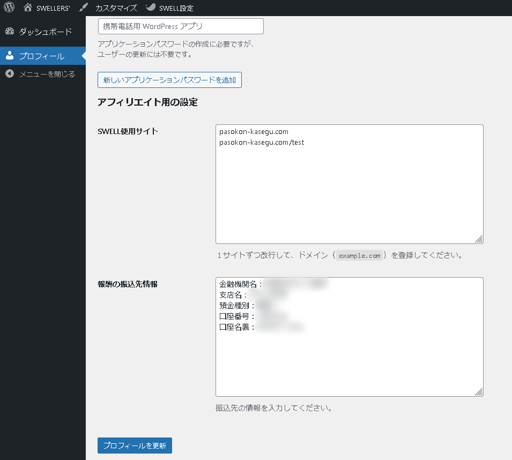512x460 pixels.
Task: Click the SWELL使用サイト label
Action: coord(128,131)
